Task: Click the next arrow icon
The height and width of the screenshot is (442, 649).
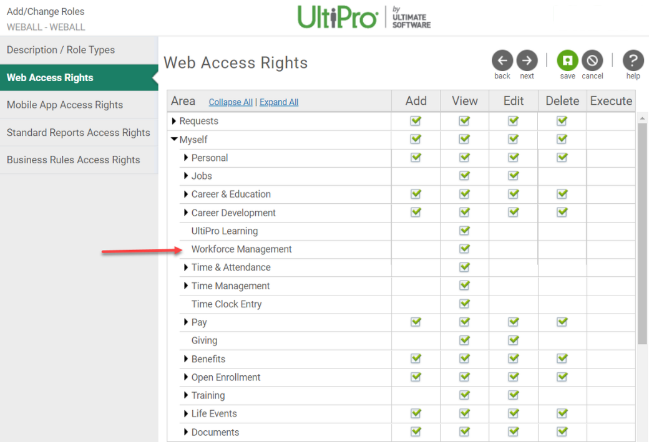Action: (527, 60)
